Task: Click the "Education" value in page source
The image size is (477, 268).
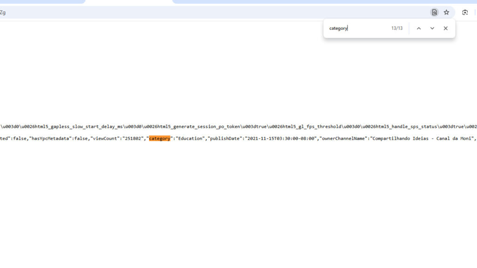Action: coord(190,139)
